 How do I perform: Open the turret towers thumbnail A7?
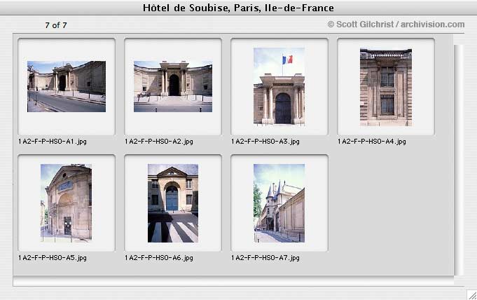(x=279, y=203)
